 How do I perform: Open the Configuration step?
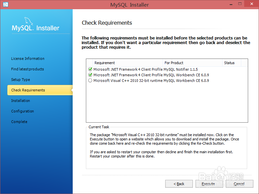[x=22, y=111]
